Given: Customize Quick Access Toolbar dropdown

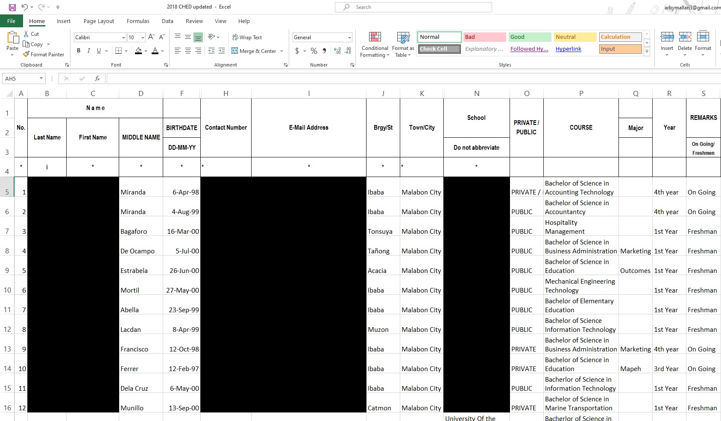Looking at the screenshot, I should 58,7.
